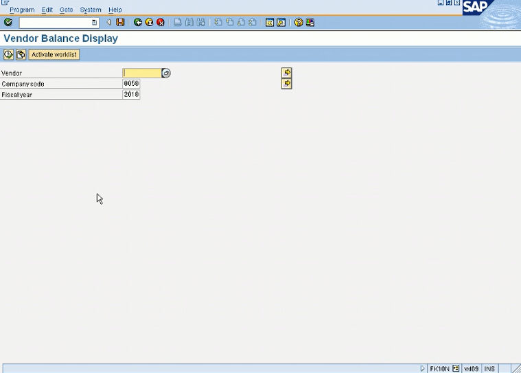Screen dimensions: 521x373
Task: Open the Goto menu
Action: (66, 10)
